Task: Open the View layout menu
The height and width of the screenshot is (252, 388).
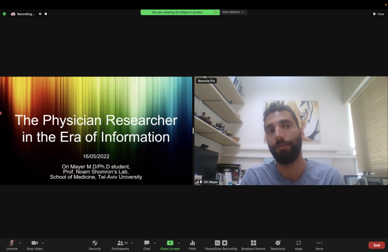Action: [x=379, y=14]
